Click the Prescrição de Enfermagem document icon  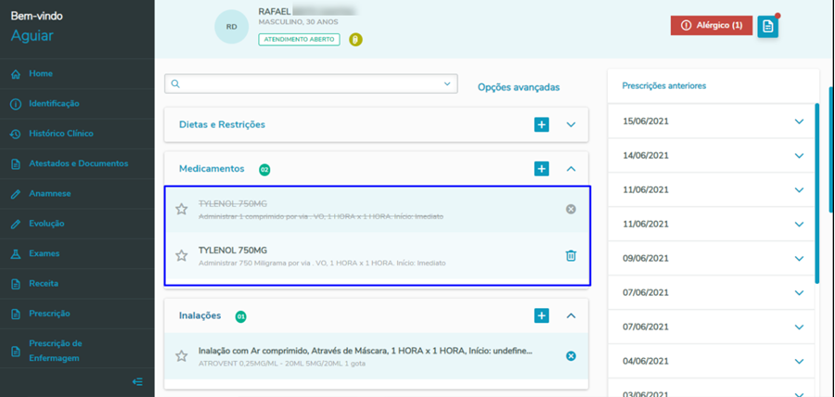(16, 352)
